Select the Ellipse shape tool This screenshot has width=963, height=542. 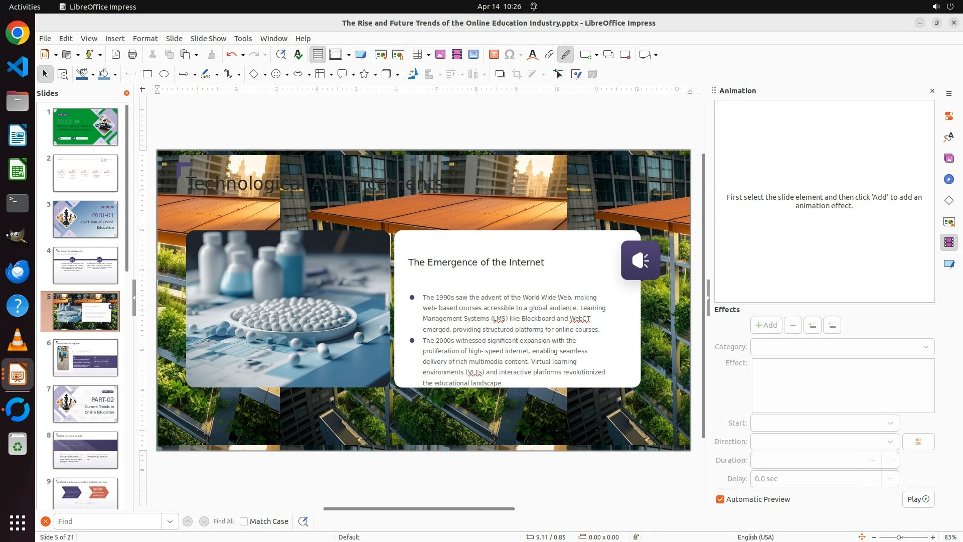(x=164, y=74)
